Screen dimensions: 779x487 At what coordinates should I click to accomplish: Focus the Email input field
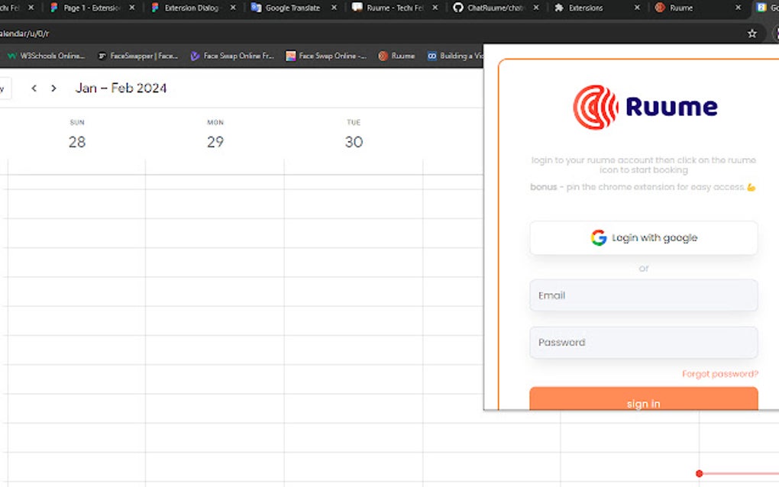[x=643, y=295]
